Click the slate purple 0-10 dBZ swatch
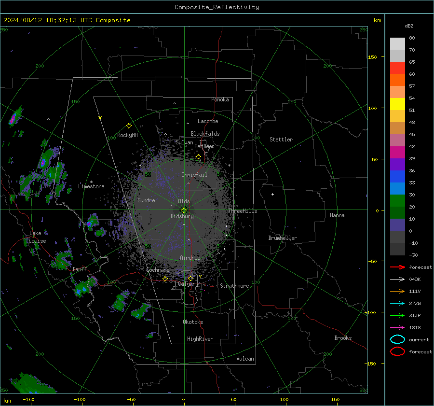The image size is (434, 406). (x=397, y=225)
